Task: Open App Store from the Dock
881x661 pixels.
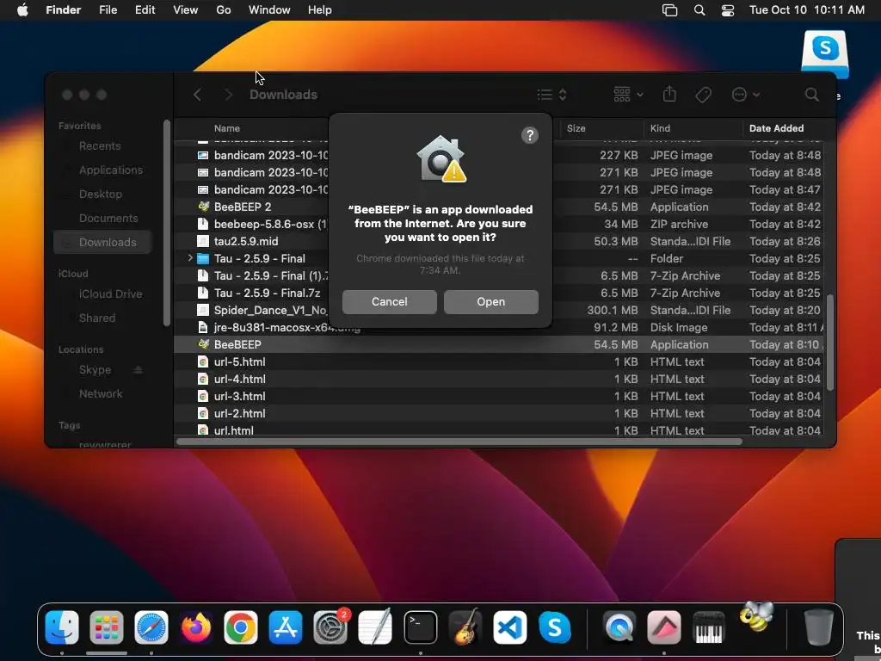Action: pos(286,627)
